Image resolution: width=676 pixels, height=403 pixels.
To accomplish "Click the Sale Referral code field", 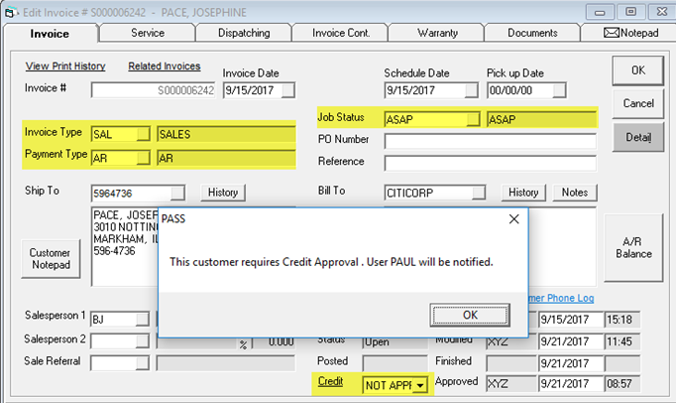I will (114, 363).
